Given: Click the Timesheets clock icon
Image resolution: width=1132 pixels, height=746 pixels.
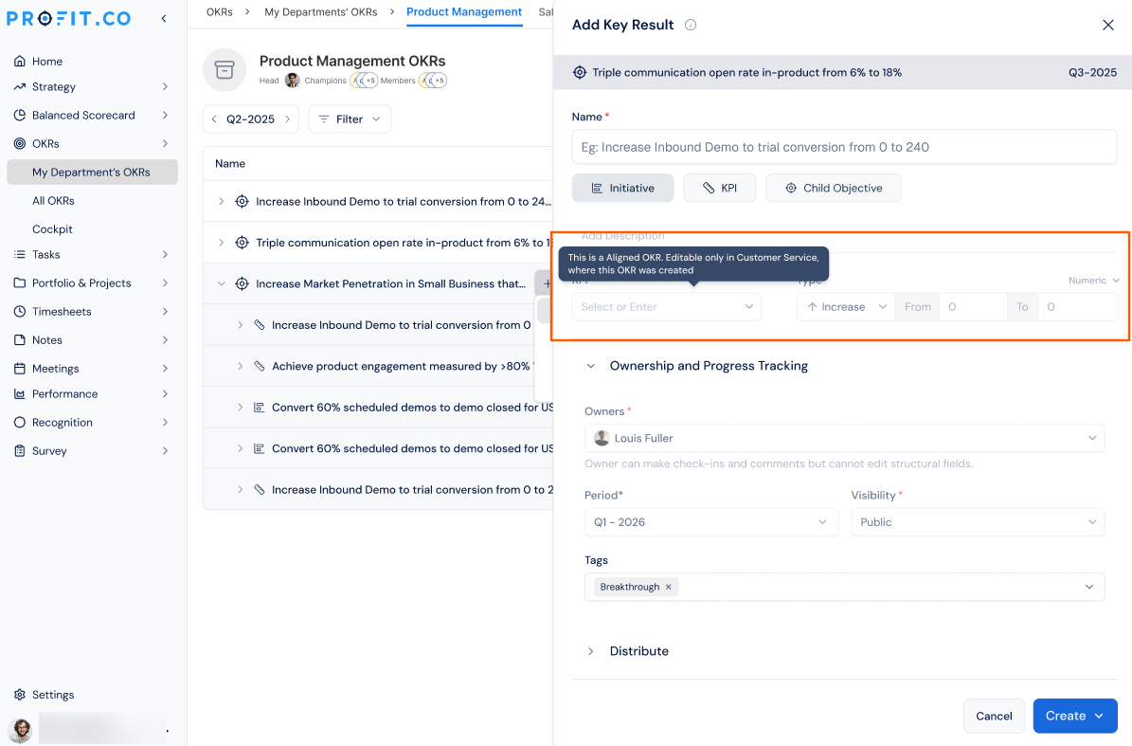Looking at the screenshot, I should click(x=20, y=311).
